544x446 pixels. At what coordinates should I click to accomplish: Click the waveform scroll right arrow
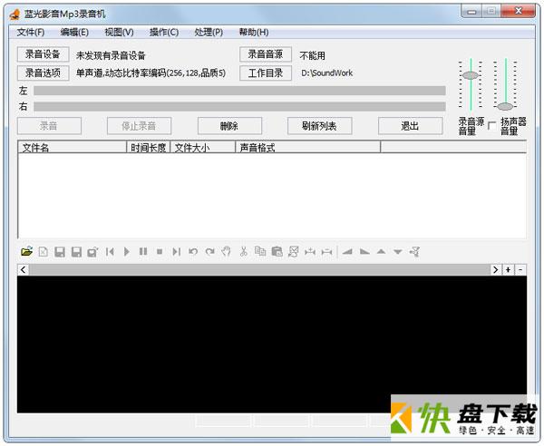pyautogui.click(x=495, y=269)
